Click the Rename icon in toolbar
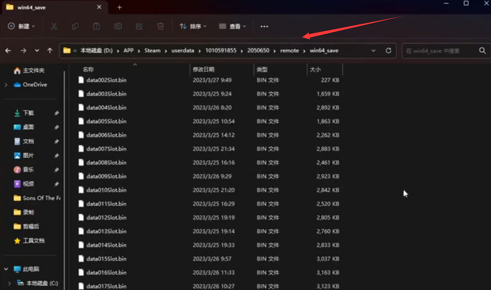The height and width of the screenshot is (290, 491). (118, 27)
